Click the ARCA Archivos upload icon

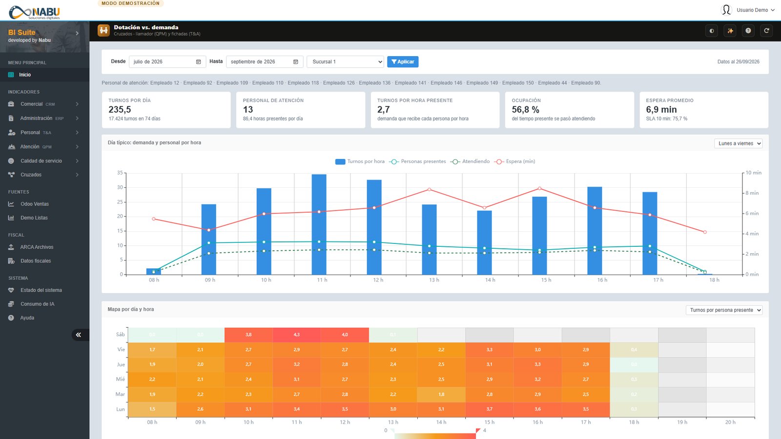11,247
